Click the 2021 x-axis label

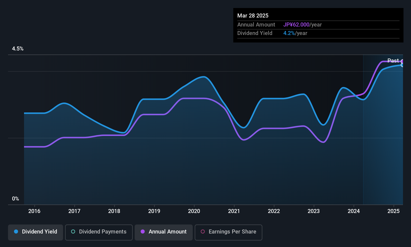point(234,211)
